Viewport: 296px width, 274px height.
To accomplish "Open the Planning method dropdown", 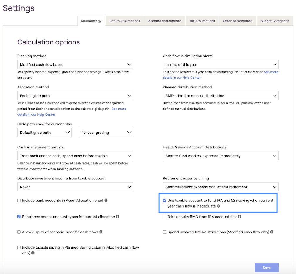I will [x=75, y=65].
